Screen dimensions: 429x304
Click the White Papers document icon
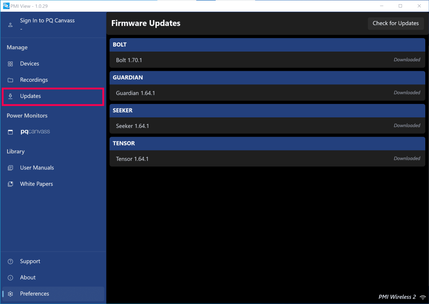[10, 184]
